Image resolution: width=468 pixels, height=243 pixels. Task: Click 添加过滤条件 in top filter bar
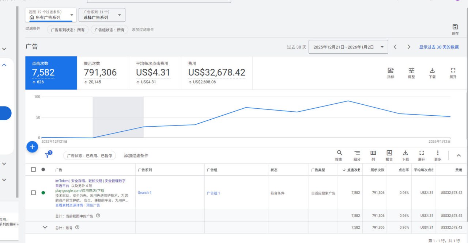coord(143,30)
